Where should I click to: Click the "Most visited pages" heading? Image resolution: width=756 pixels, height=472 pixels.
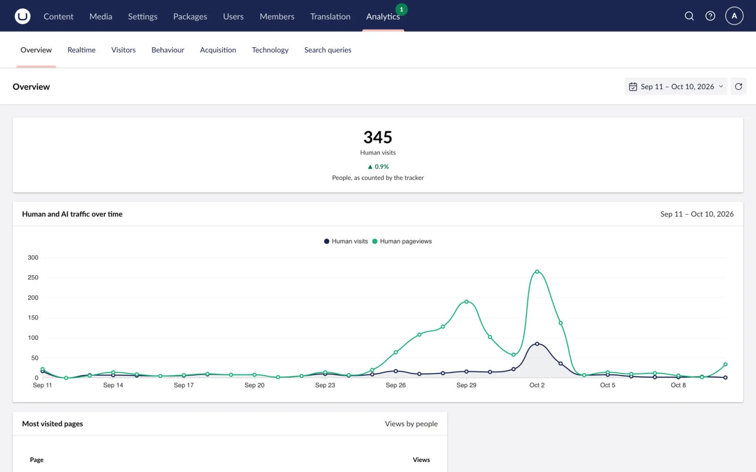coord(52,424)
